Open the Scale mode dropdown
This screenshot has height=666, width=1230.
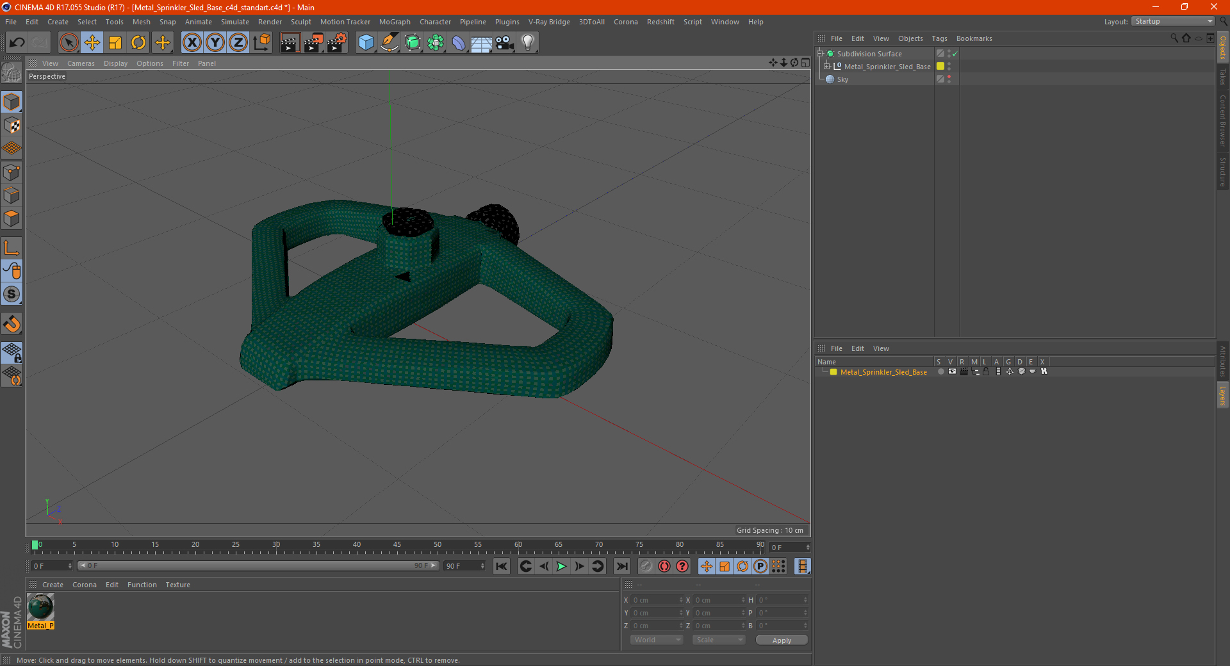[719, 640]
